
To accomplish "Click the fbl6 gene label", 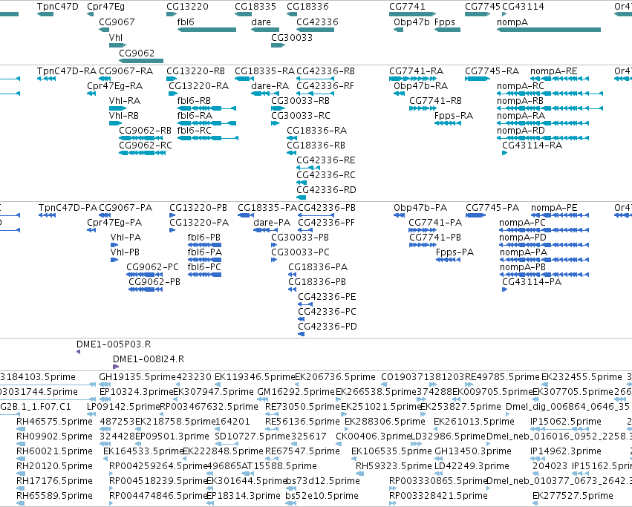I will (x=186, y=22).
